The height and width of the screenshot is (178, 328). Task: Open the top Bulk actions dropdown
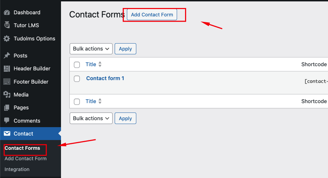[x=91, y=49]
